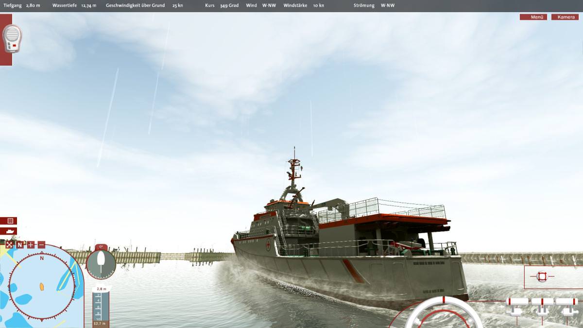This screenshot has width=583, height=328.
Task: Click the orange ship marker on minimap
Action: (42, 286)
